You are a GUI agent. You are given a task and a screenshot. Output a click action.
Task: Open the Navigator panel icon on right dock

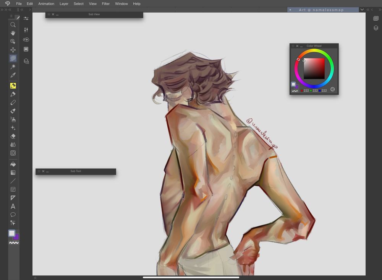[376, 18]
